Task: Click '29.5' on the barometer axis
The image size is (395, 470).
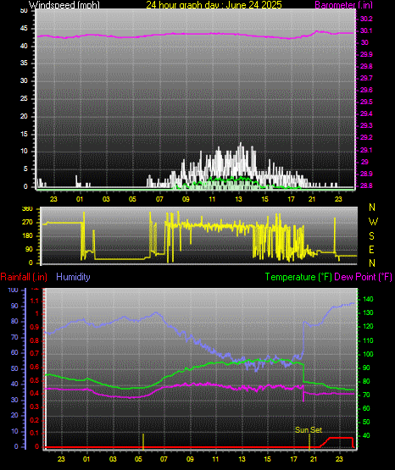Action: 366,102
